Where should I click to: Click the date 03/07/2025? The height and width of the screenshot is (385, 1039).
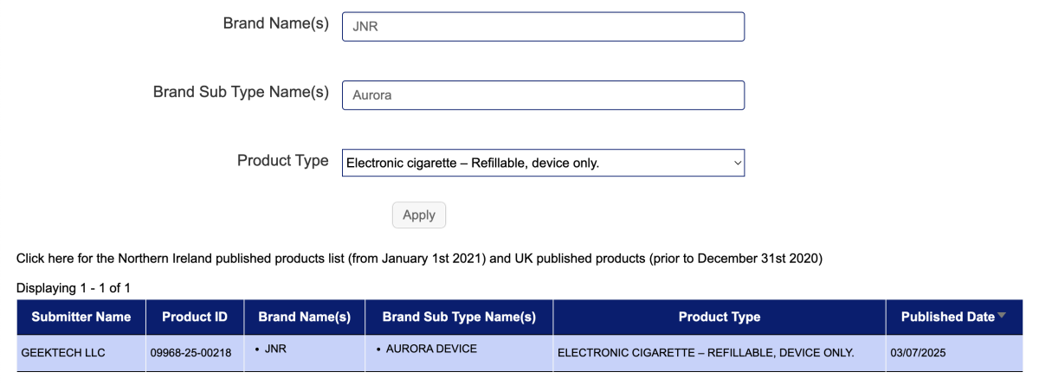(918, 353)
